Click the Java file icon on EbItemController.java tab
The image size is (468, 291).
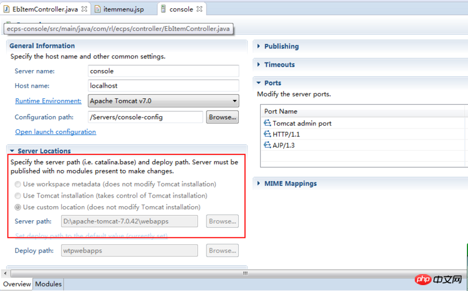(x=6, y=9)
